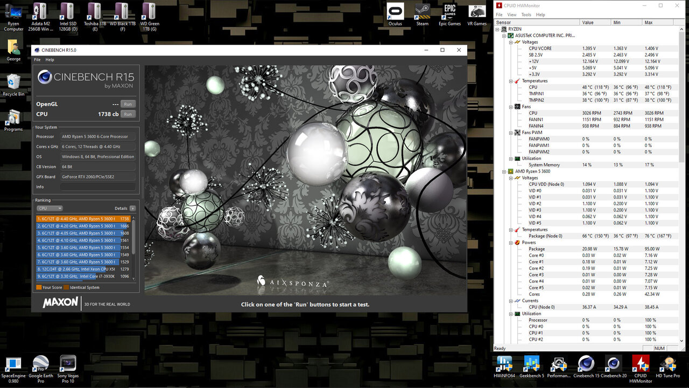The height and width of the screenshot is (388, 689).
Task: Select ranking entry Intel Core i7-3930K
Action: pos(83,276)
